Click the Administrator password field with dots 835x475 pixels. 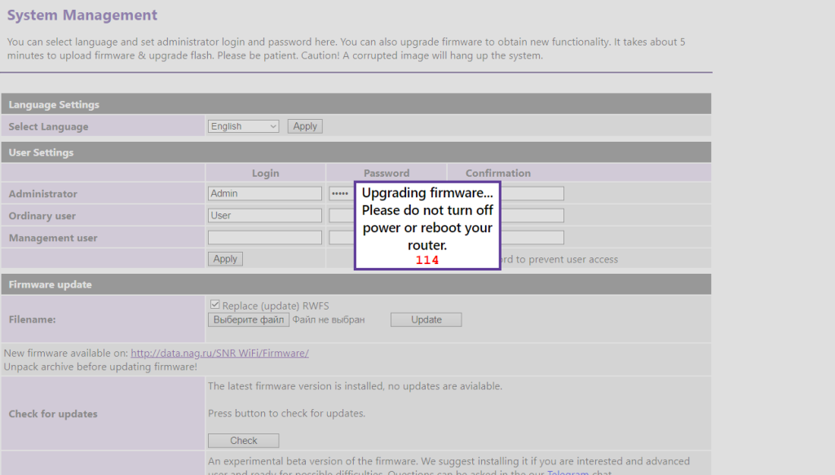[x=342, y=194]
